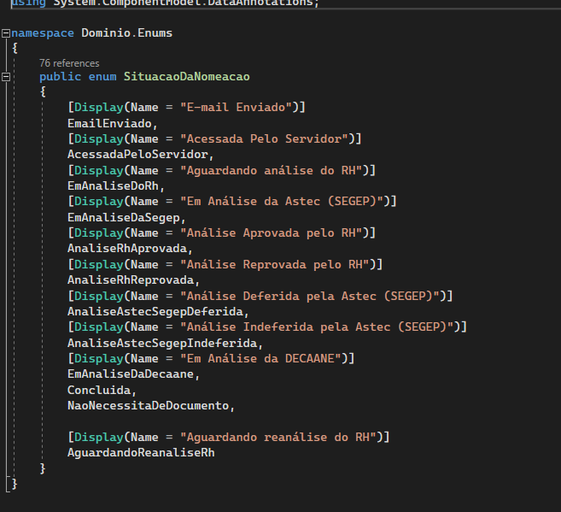Open the 76 references CodeLens link
The image size is (561, 512).
69,63
